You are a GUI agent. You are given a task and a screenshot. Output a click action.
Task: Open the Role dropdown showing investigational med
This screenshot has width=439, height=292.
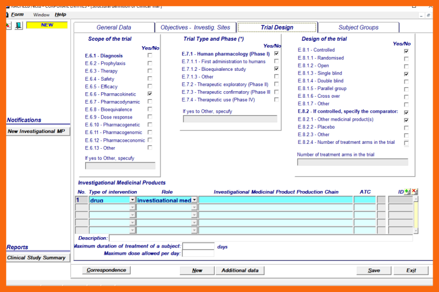coord(195,200)
